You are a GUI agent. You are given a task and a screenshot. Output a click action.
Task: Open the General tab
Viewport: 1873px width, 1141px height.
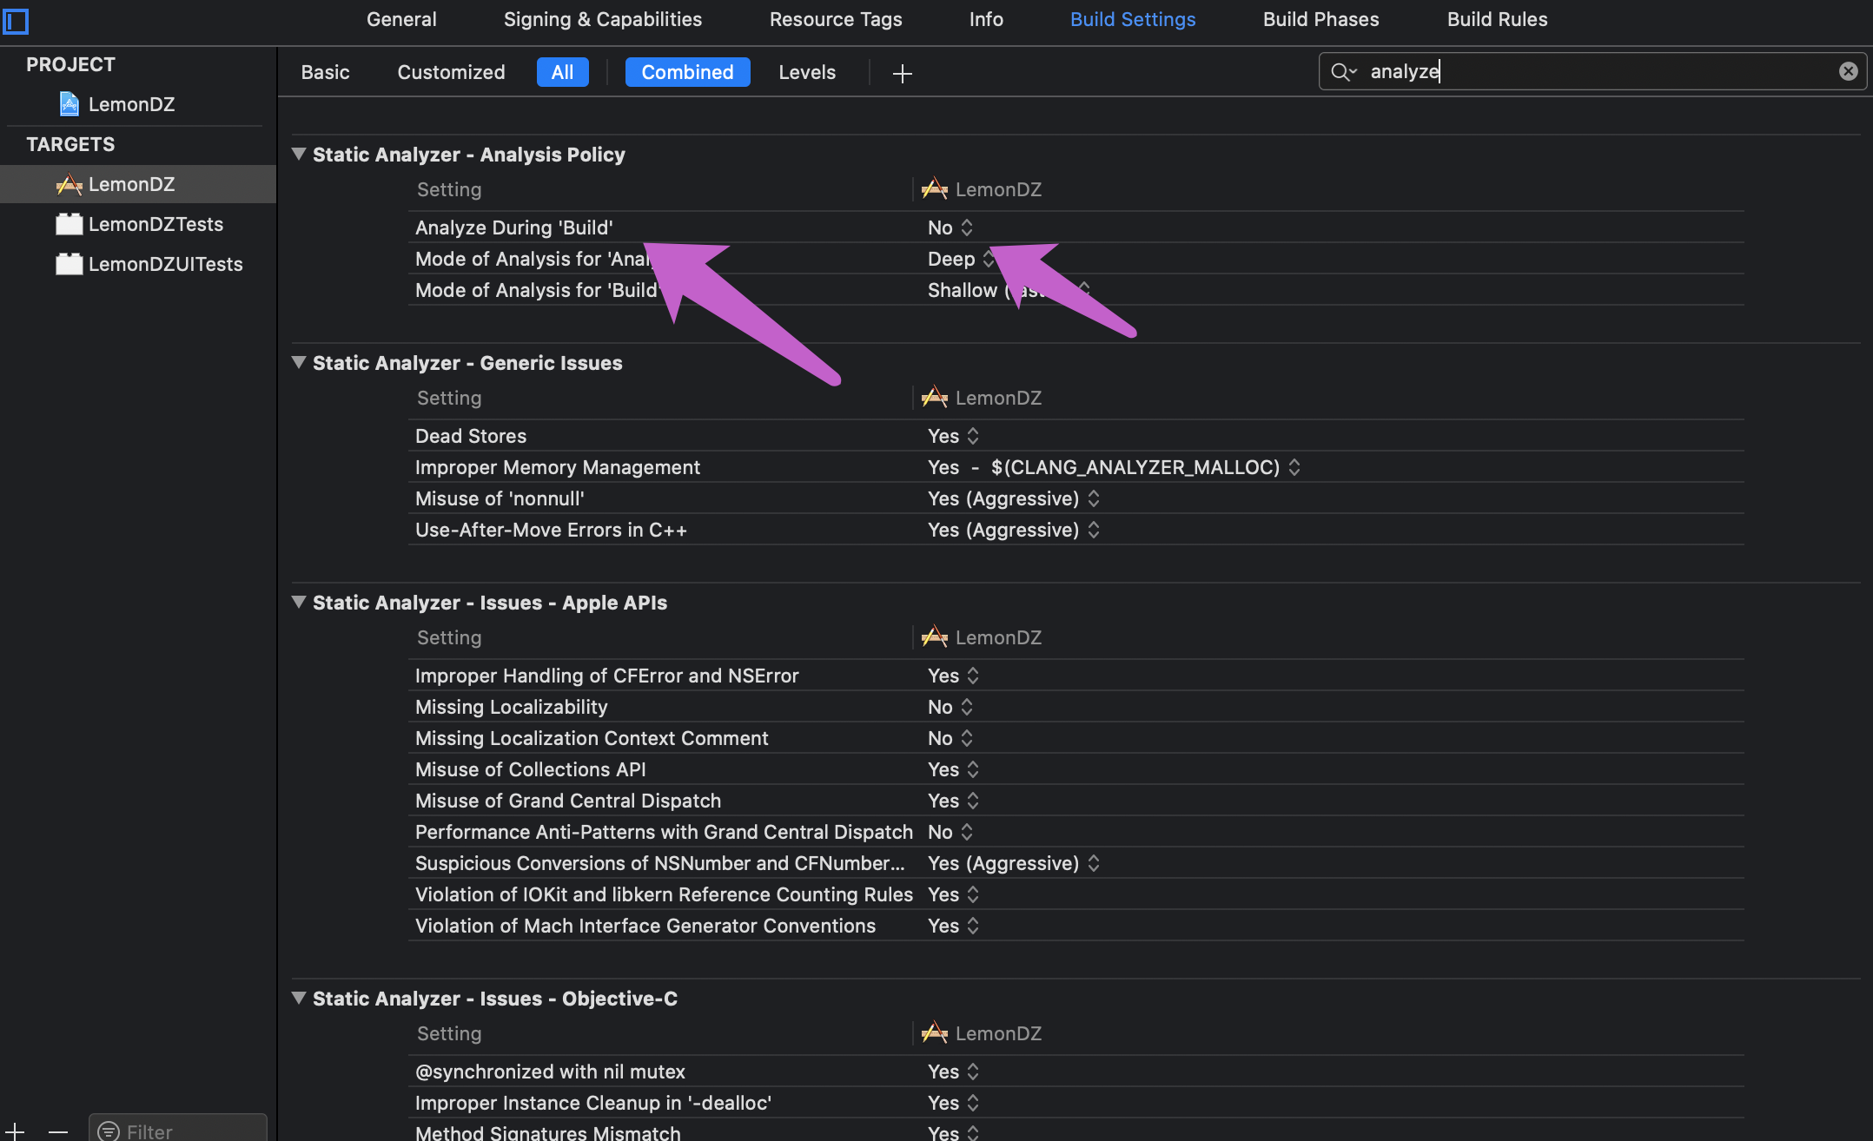(x=401, y=19)
